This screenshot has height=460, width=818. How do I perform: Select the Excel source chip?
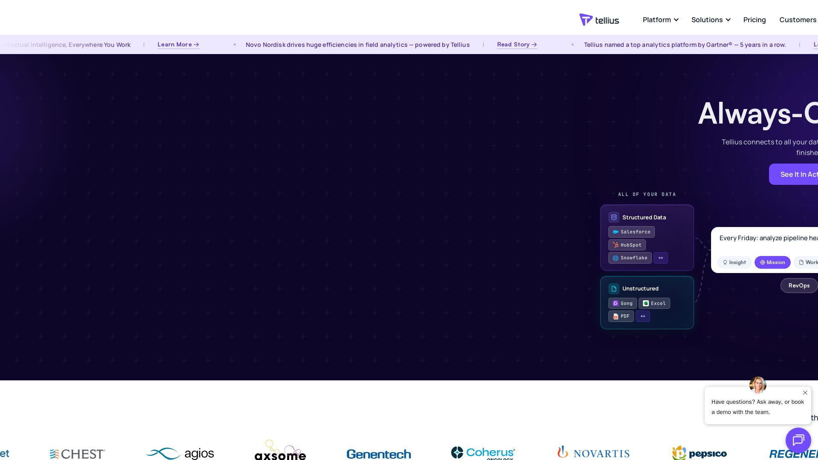point(654,303)
